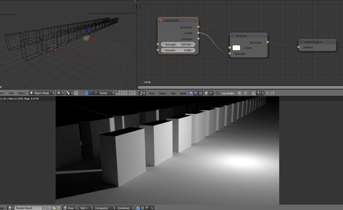
Task: Click the Constant output socket
Action: click(198, 39)
